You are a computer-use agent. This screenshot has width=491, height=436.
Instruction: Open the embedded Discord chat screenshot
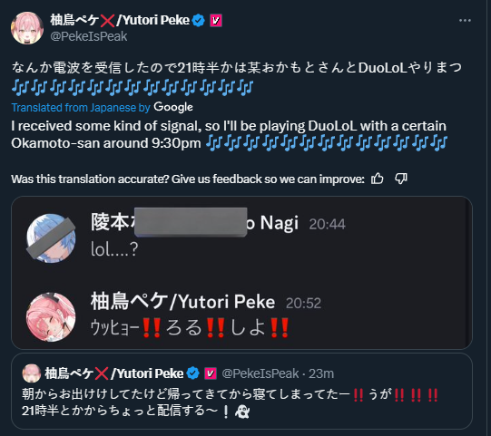point(241,273)
